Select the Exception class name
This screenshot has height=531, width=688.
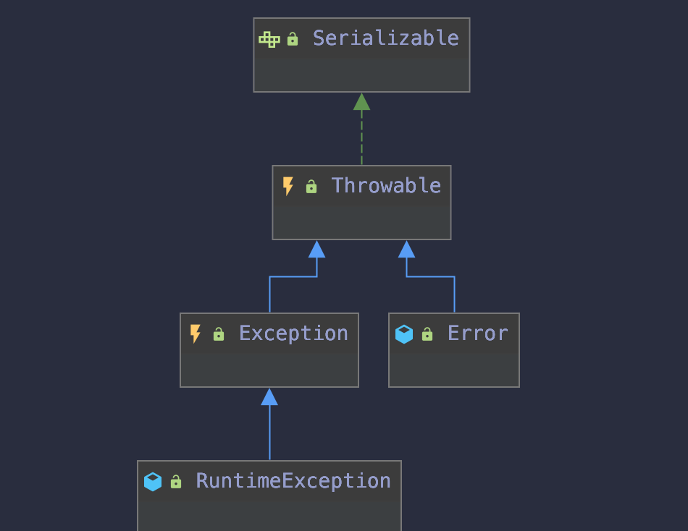293,334
